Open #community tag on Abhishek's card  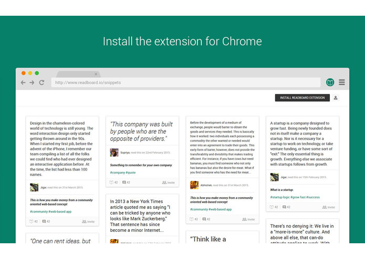pyautogui.click(x=199, y=209)
